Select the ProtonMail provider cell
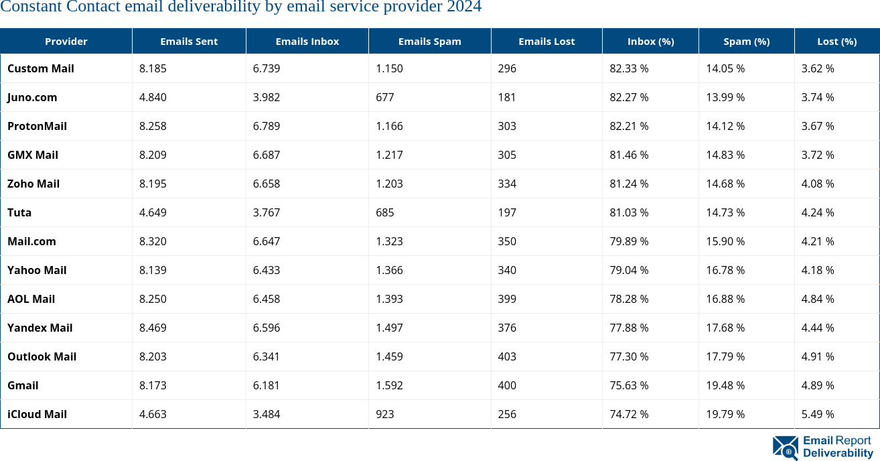This screenshot has height=461, width=880. (66, 126)
